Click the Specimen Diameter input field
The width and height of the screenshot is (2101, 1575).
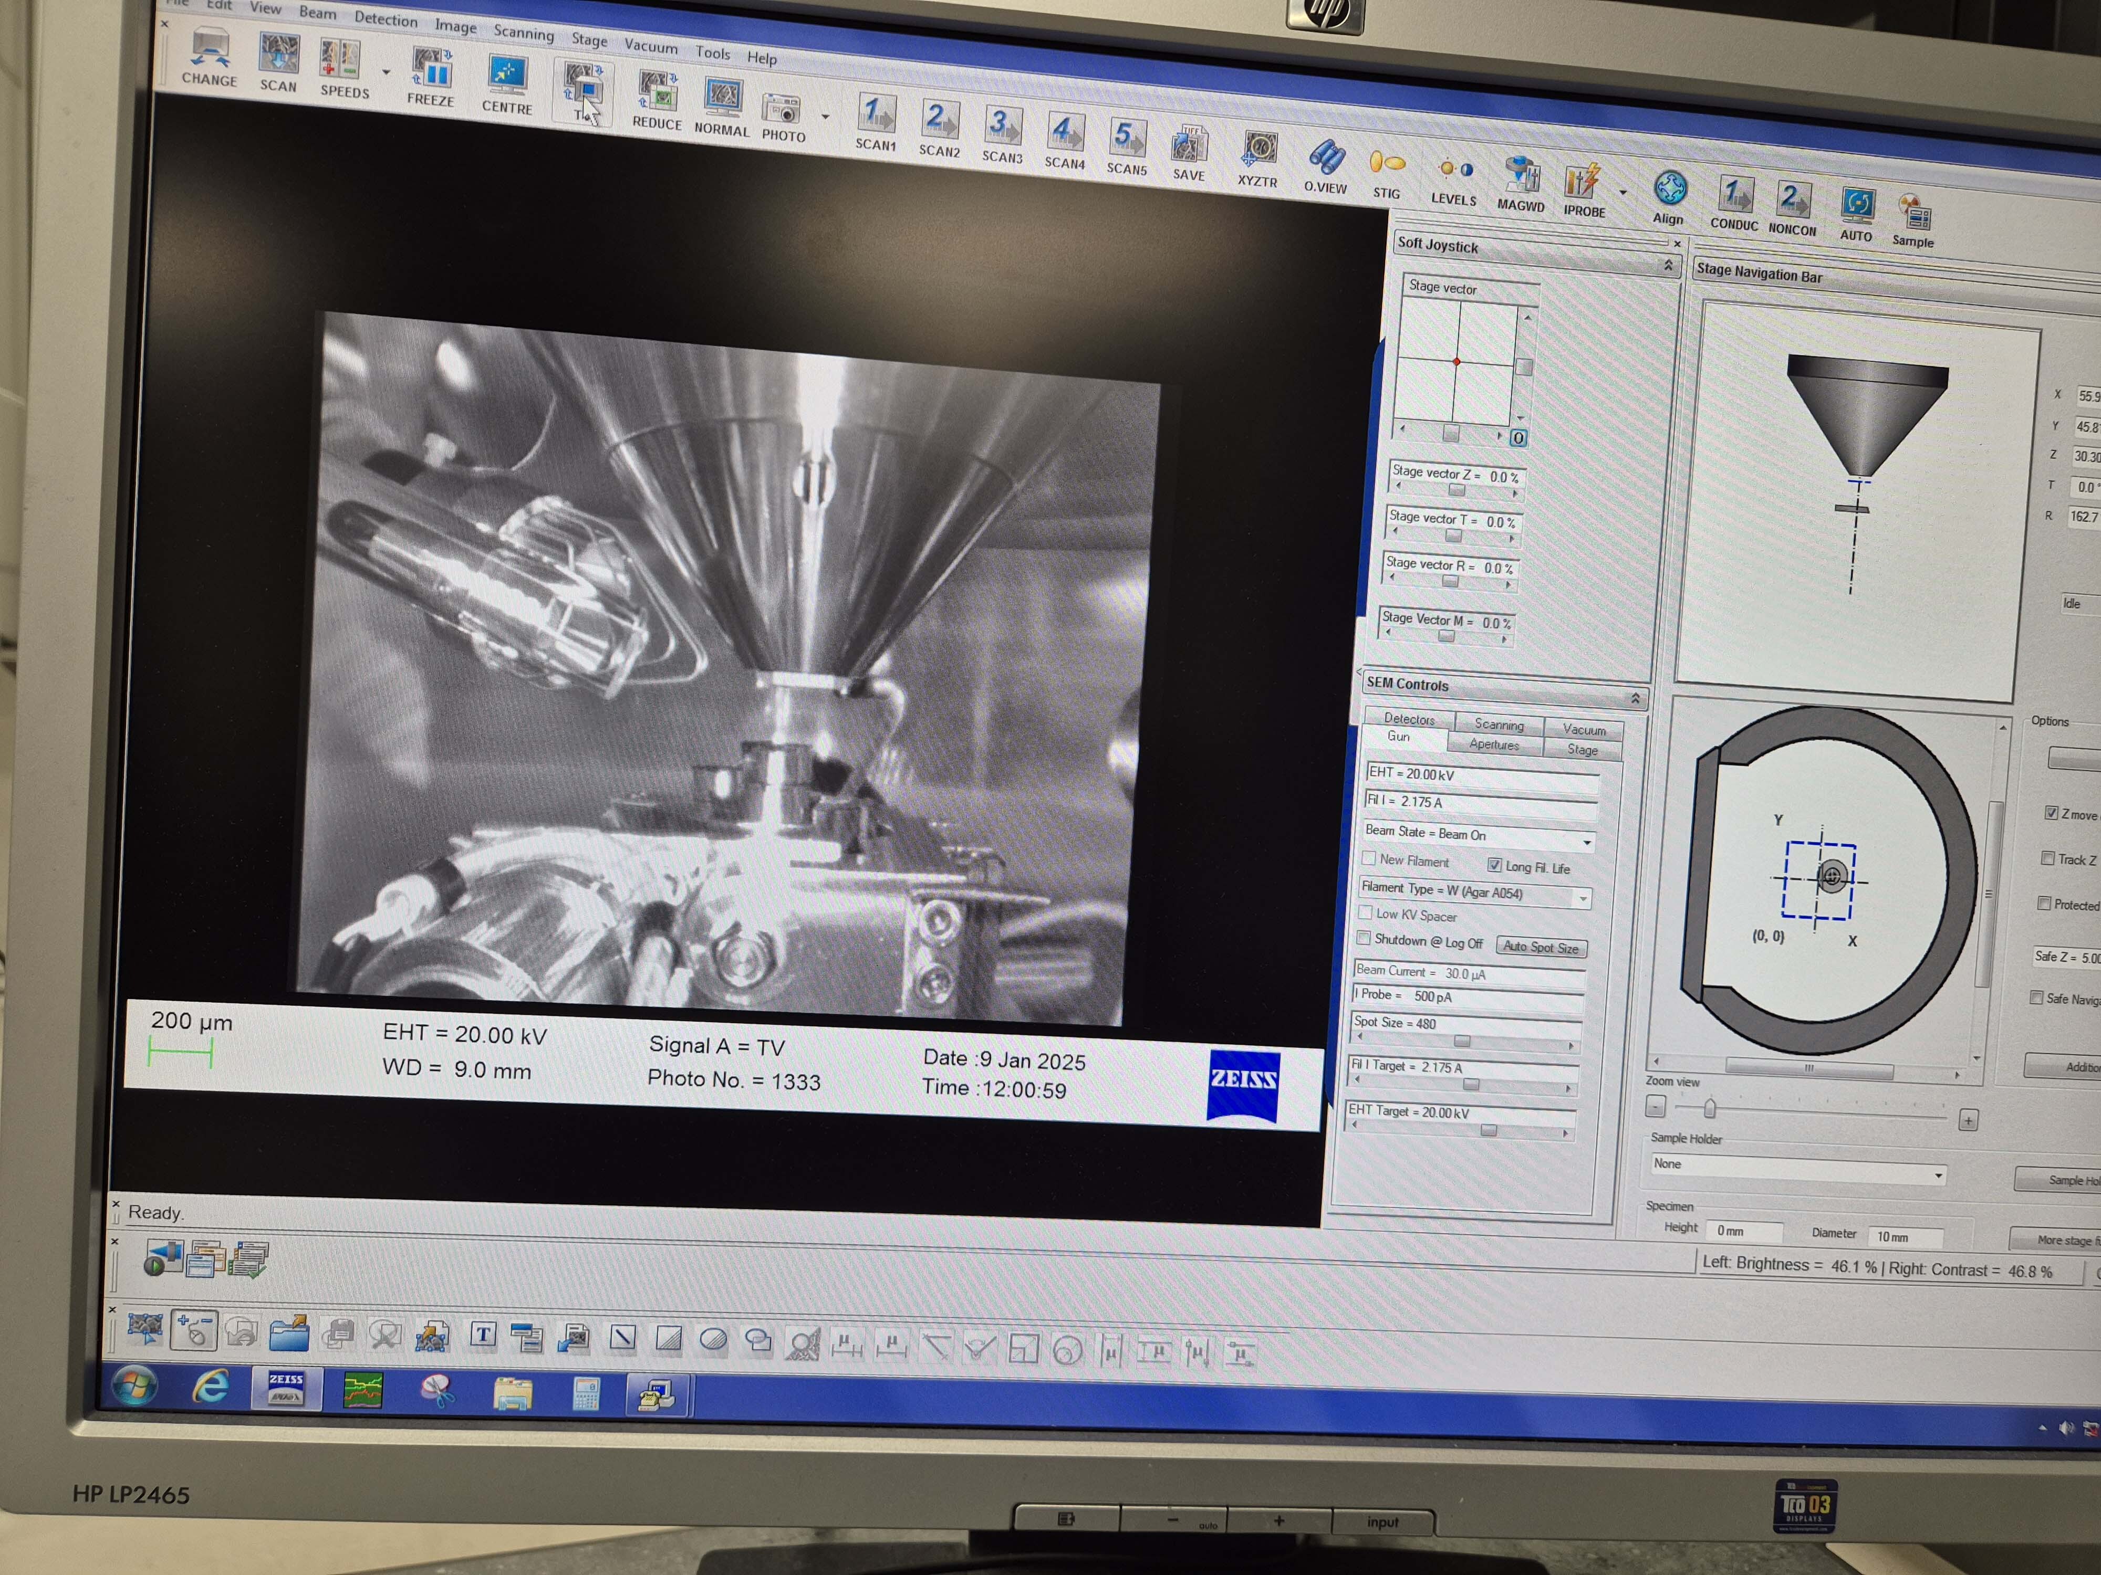tap(1905, 1237)
